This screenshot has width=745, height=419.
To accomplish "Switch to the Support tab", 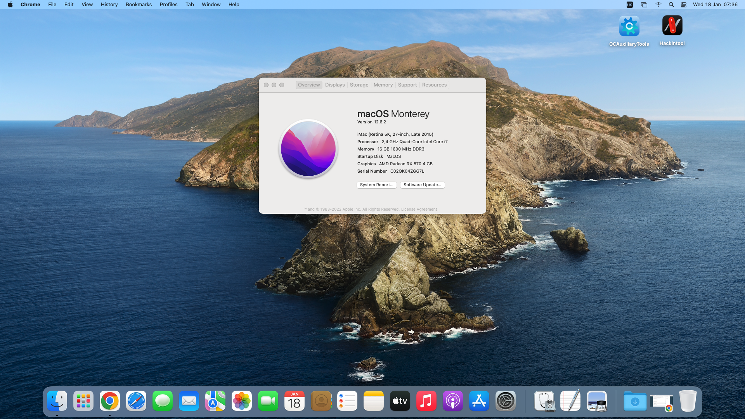I will [407, 85].
